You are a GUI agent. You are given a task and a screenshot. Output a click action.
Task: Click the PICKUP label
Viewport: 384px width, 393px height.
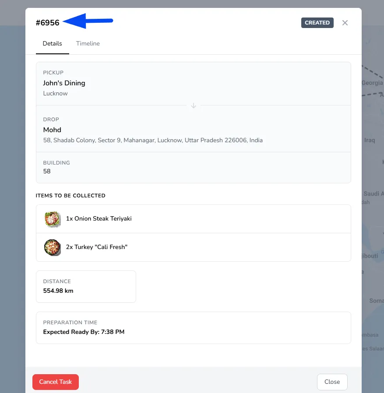53,73
